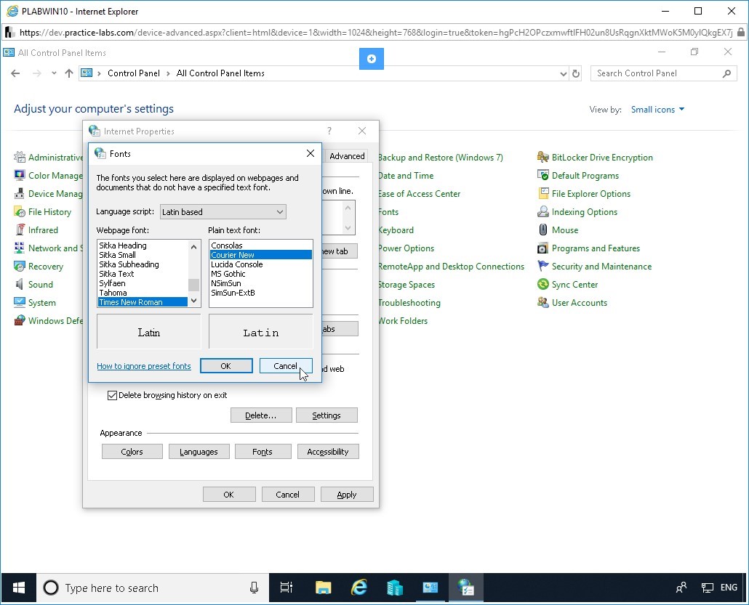Click the Webpage font list down arrow
Image resolution: width=749 pixels, height=605 pixels.
(193, 301)
